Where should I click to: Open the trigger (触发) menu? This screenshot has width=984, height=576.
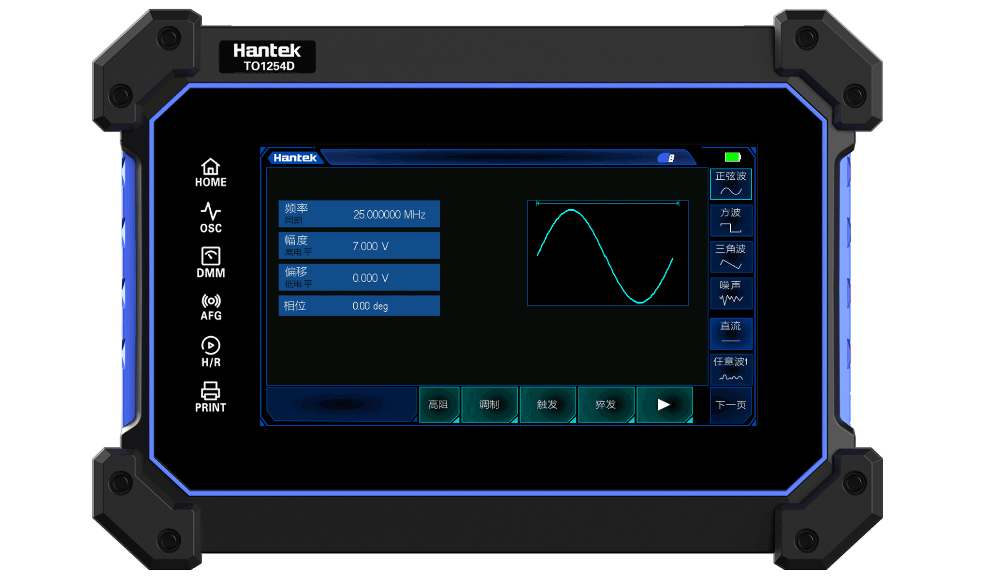click(547, 404)
